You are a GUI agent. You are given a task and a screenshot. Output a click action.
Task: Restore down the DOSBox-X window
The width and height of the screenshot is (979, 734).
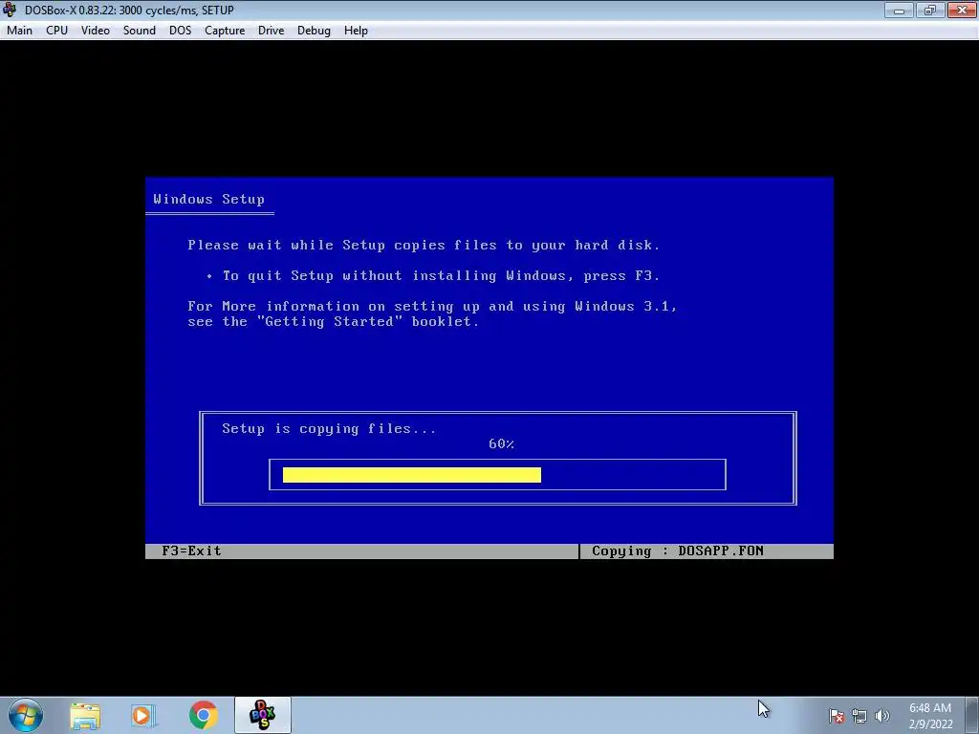click(930, 10)
